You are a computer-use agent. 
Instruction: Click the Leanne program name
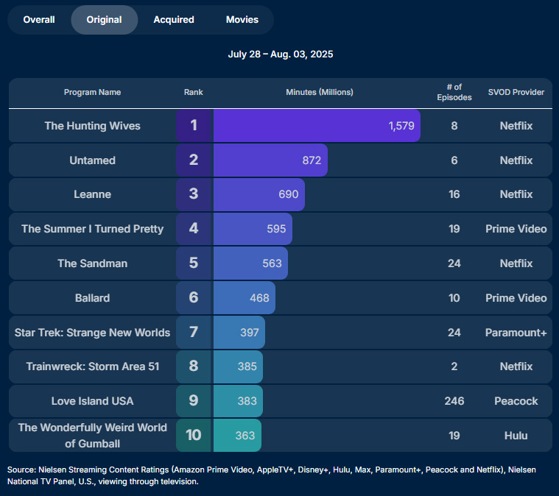(x=92, y=194)
